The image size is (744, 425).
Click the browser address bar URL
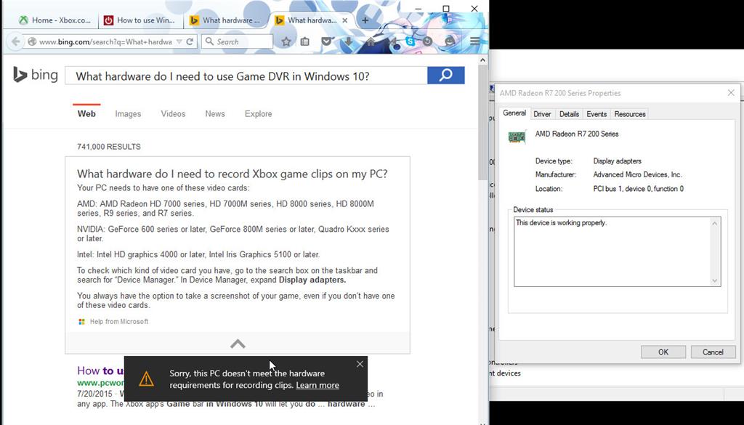(x=105, y=41)
